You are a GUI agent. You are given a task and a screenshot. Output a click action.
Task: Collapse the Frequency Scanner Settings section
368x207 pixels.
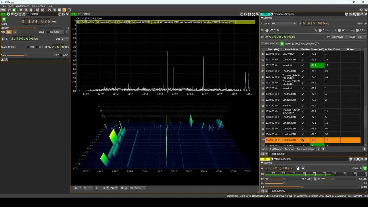262,18
